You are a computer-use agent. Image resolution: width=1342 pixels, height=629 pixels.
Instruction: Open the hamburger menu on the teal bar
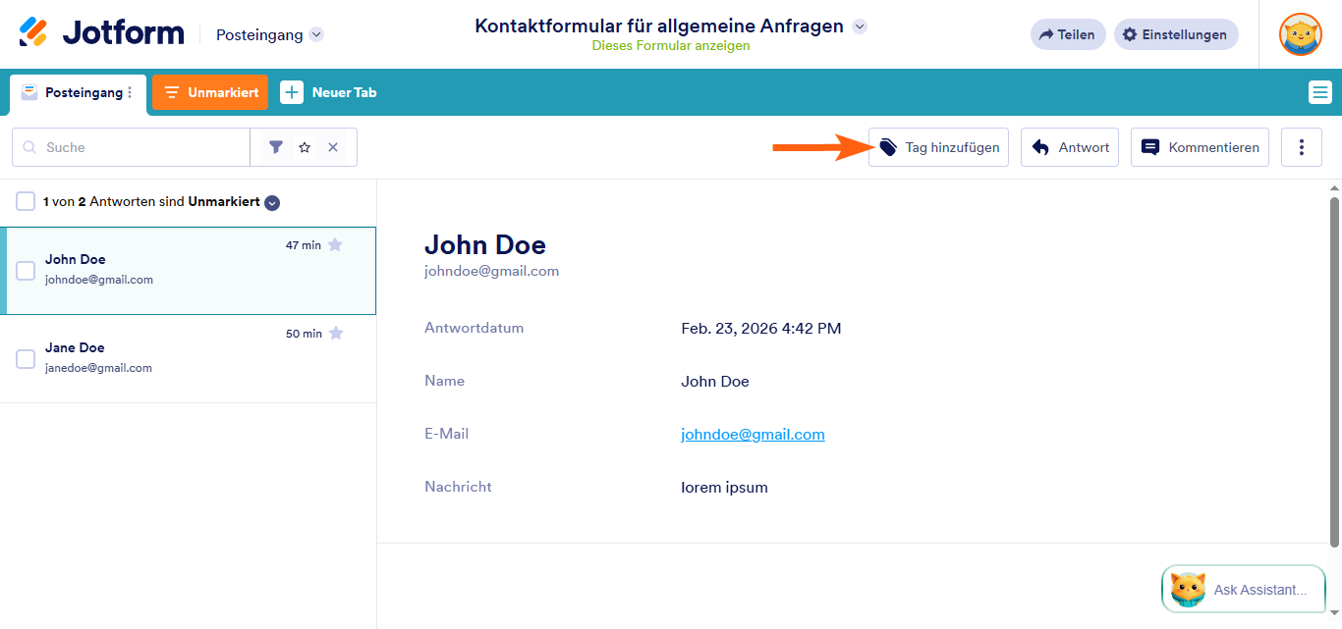1319,91
